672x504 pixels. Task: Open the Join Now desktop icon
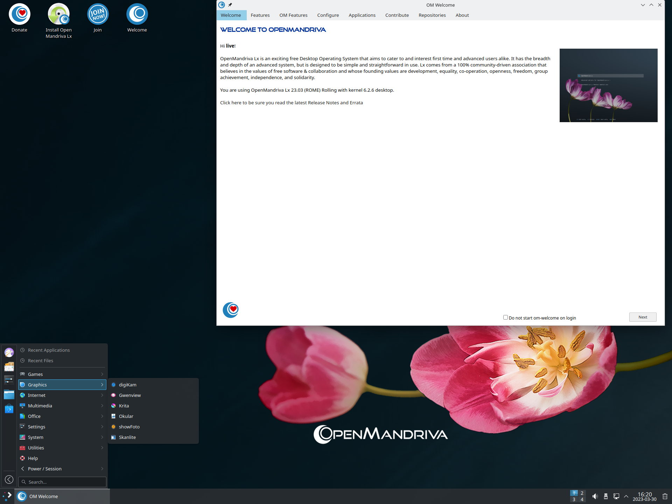98,18
